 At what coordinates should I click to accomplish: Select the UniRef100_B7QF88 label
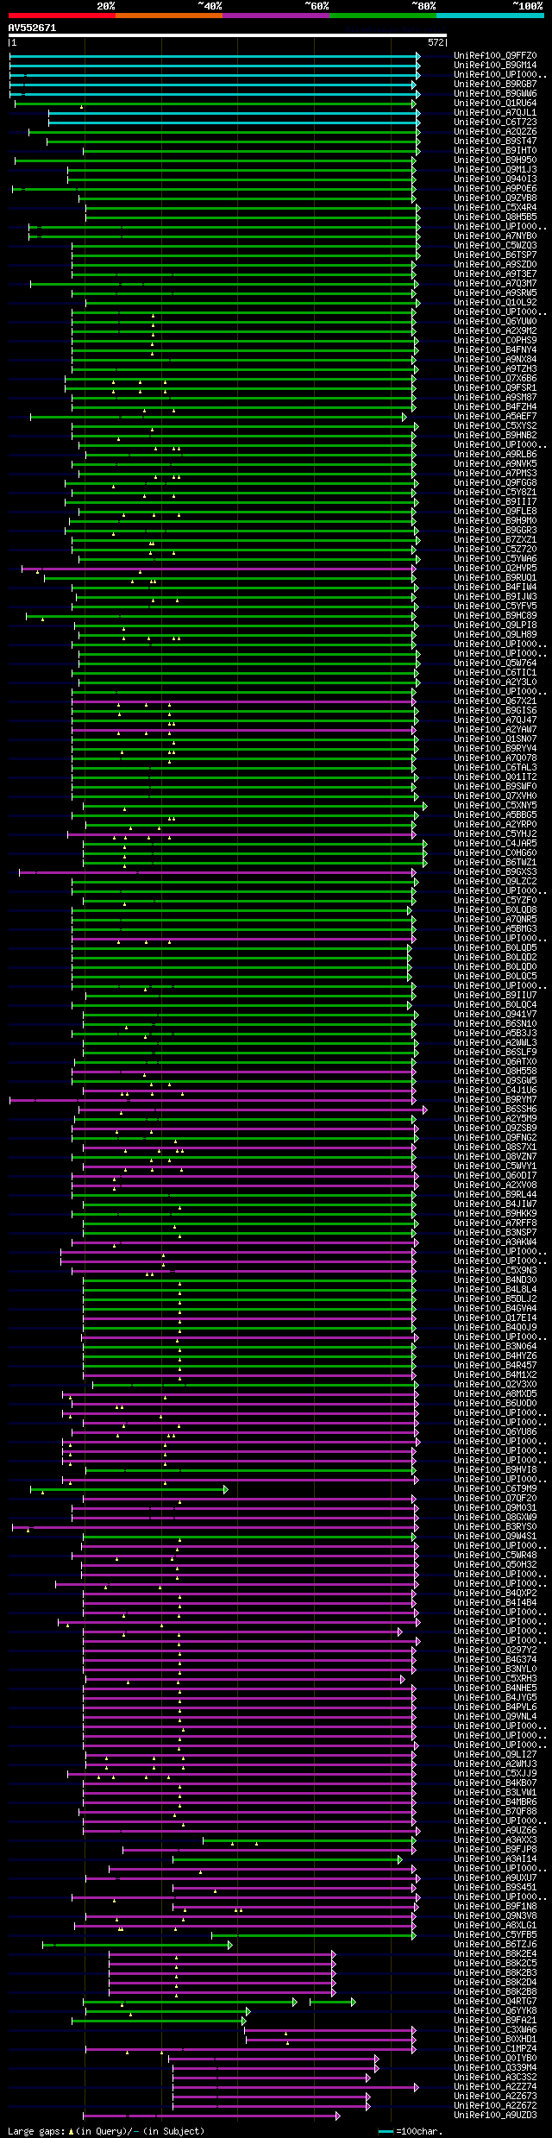495,1812
